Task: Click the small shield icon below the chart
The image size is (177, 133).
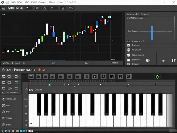Action: [12, 63]
